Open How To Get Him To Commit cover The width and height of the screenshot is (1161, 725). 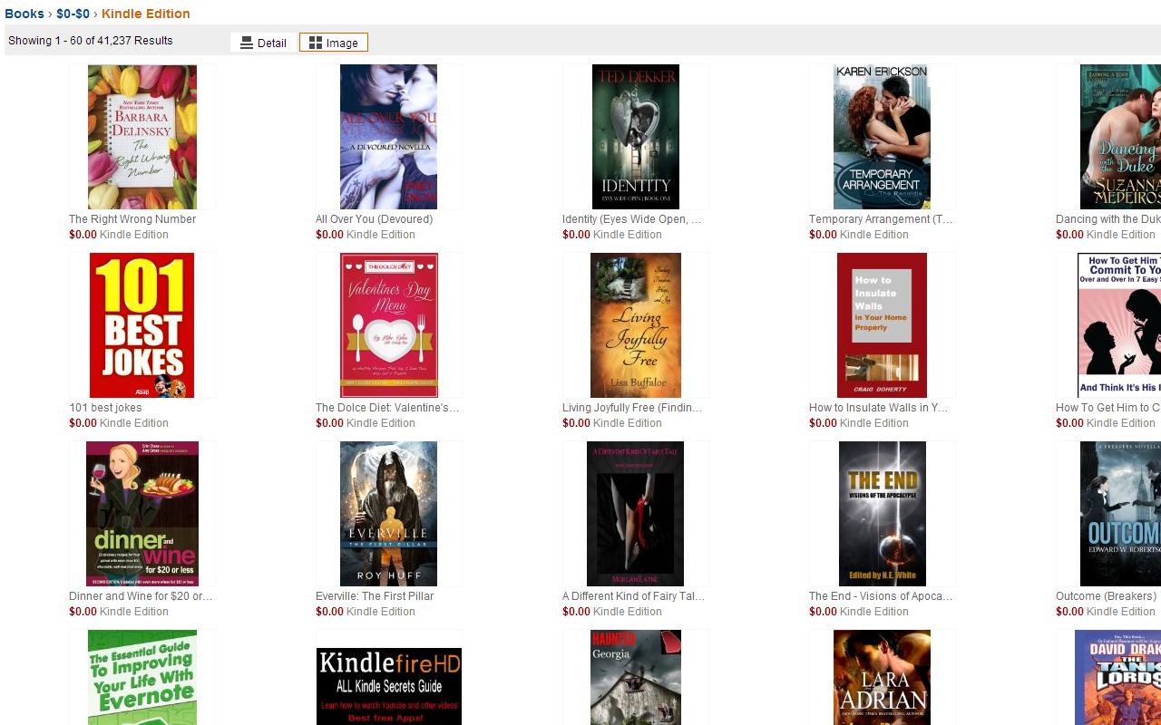(1119, 325)
